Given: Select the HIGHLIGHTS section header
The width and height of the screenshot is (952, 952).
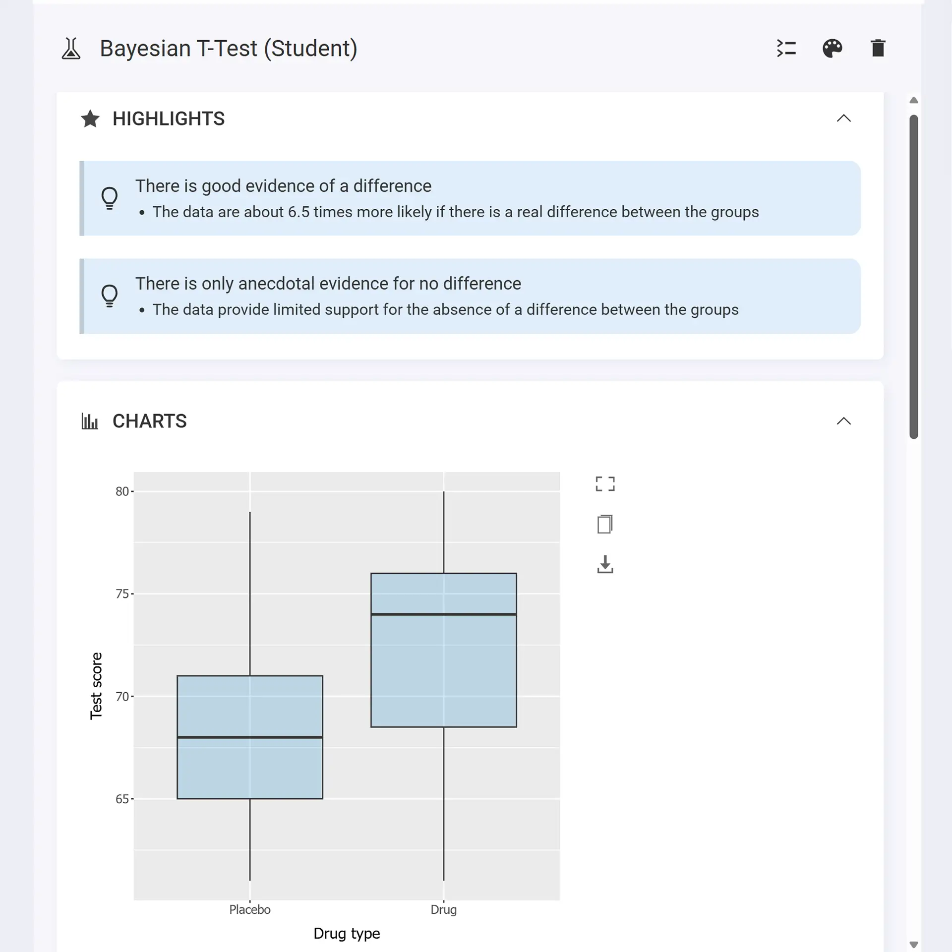Looking at the screenshot, I should pos(169,119).
